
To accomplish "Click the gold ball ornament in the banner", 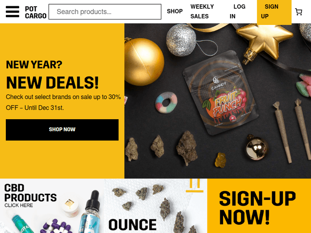I will 143,62.
